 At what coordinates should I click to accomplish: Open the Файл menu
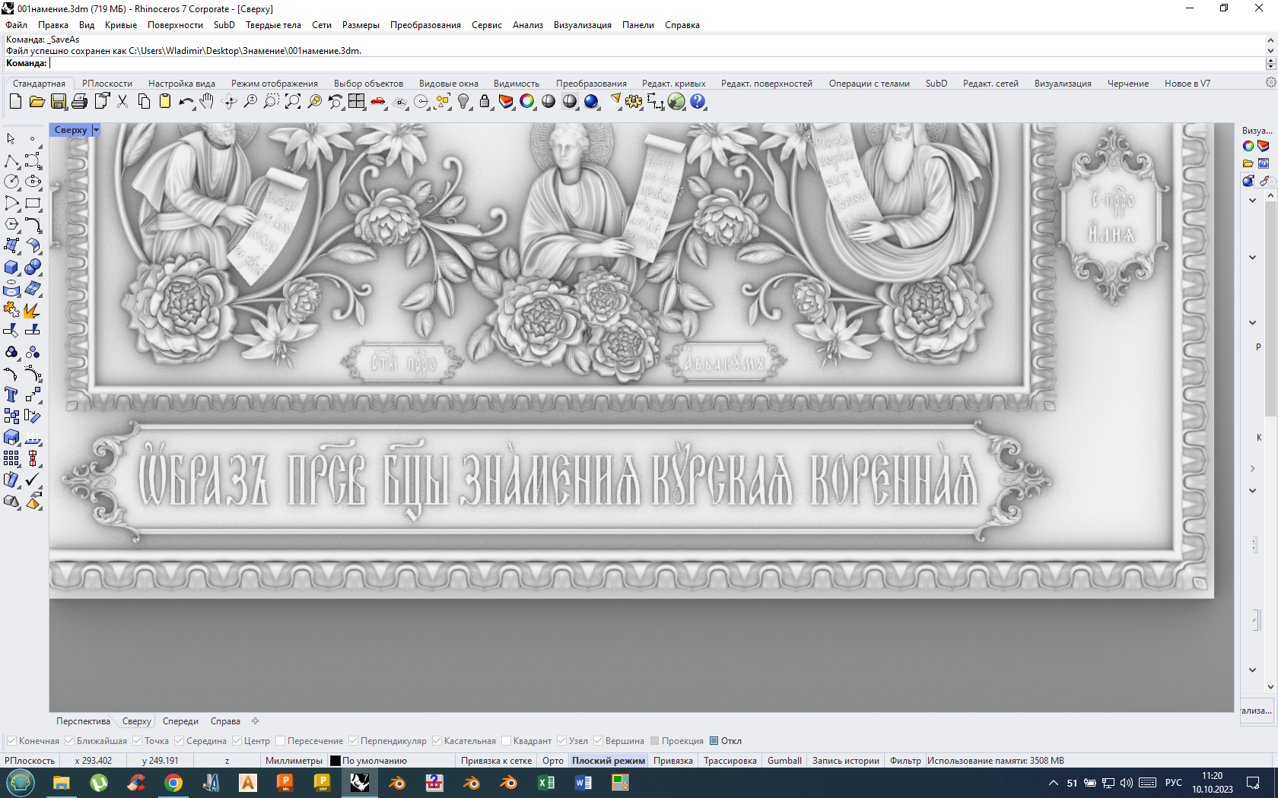tap(16, 25)
